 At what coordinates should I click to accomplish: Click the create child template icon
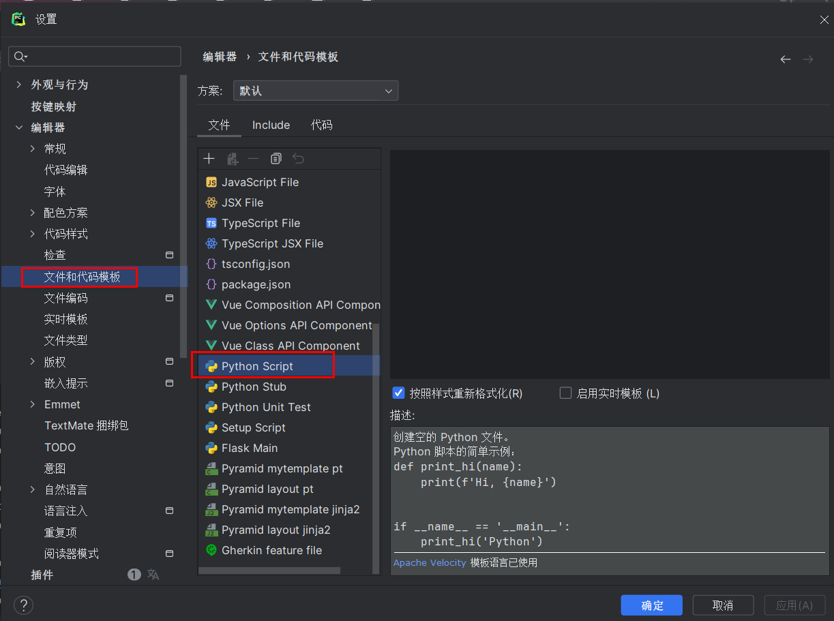click(x=232, y=159)
